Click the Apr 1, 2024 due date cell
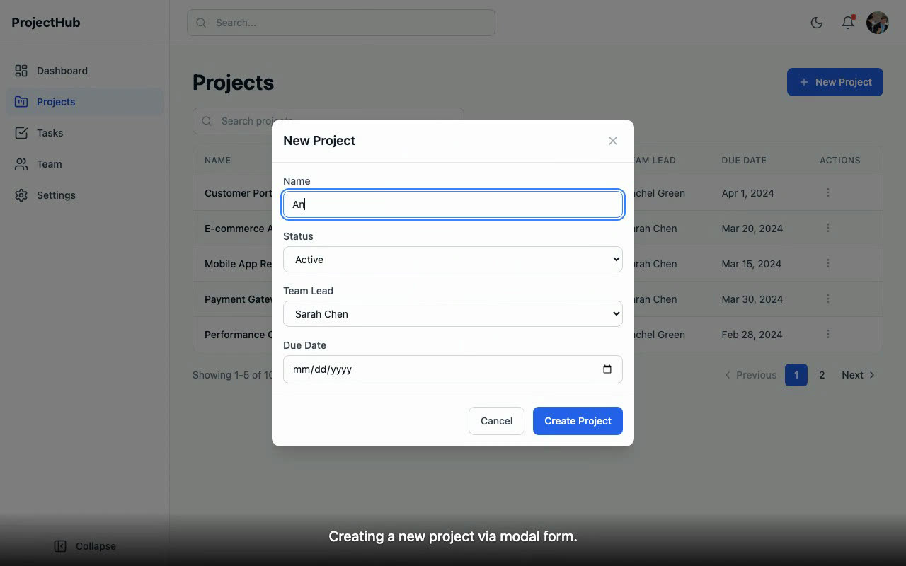906x566 pixels. click(x=748, y=193)
